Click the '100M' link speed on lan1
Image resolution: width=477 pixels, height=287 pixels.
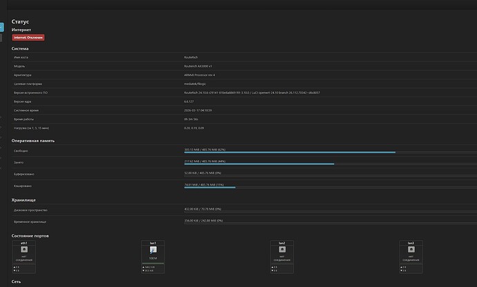coord(153,258)
